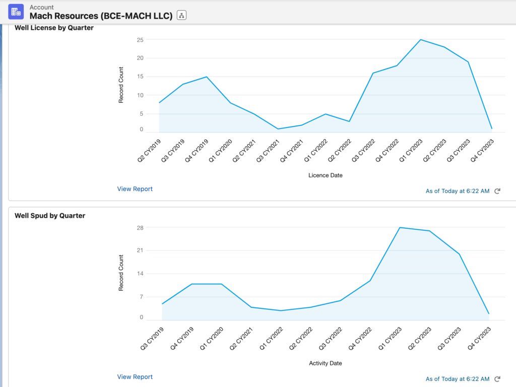Screen dimensions: 516x387
Task: Open View Report under Well License chart
Action: coord(135,189)
